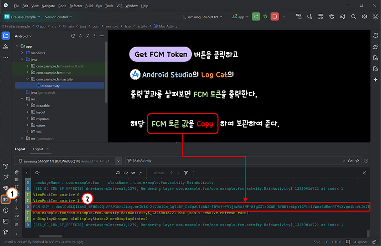Image resolution: width=381 pixels, height=246 pixels.
Task: Open the VCS menu
Action: tap(120, 6)
